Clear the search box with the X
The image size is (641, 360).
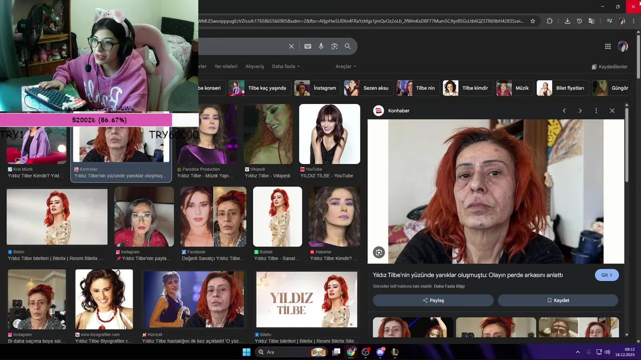[291, 46]
